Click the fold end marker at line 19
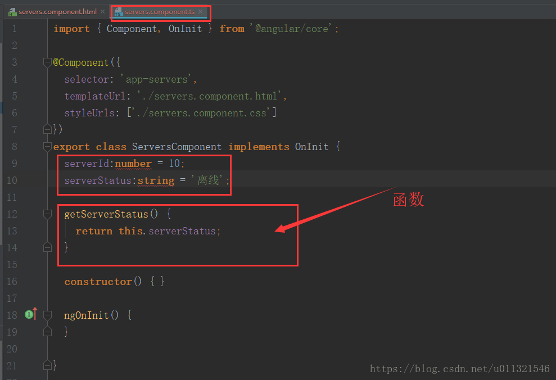The width and height of the screenshot is (556, 380). [47, 332]
